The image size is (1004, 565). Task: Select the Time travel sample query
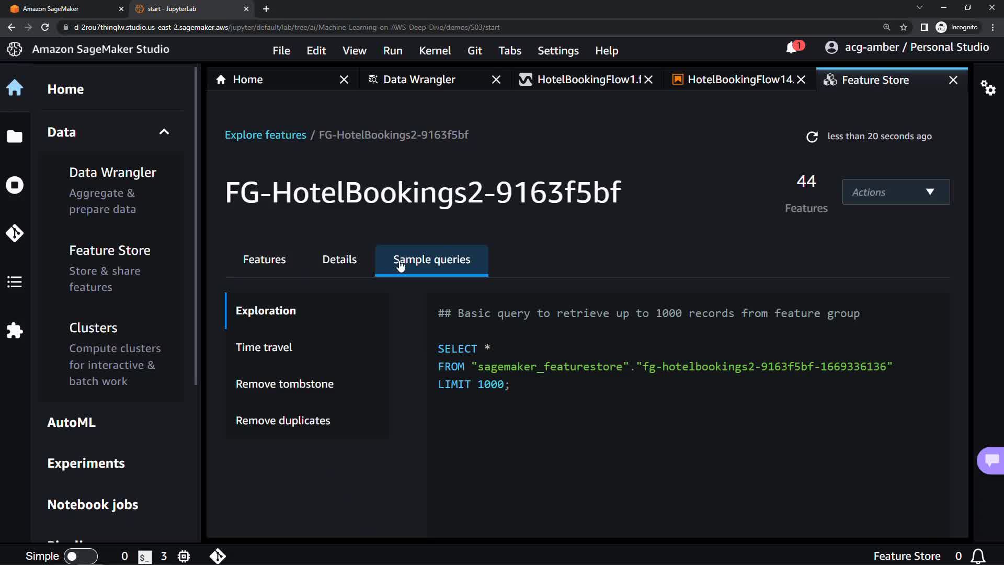264,347
